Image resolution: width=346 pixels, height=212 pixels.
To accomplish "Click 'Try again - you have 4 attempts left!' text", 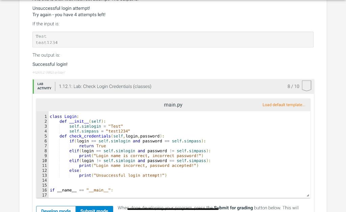I will [69, 15].
